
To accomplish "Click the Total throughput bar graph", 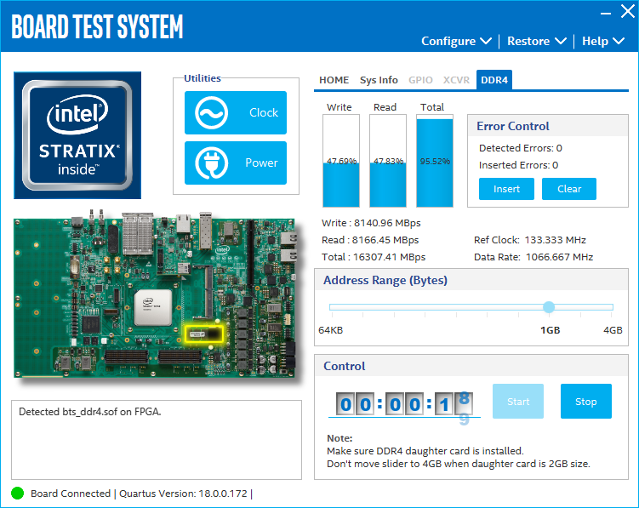I will click(x=434, y=162).
